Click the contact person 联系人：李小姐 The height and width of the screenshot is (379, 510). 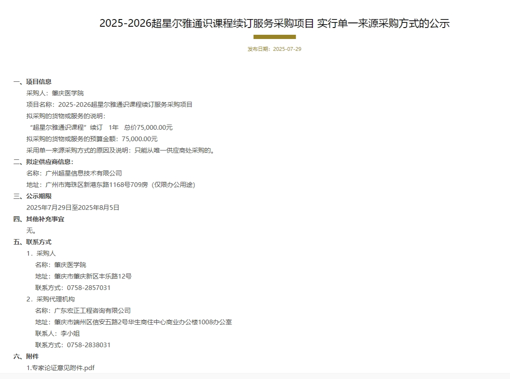pos(58,334)
